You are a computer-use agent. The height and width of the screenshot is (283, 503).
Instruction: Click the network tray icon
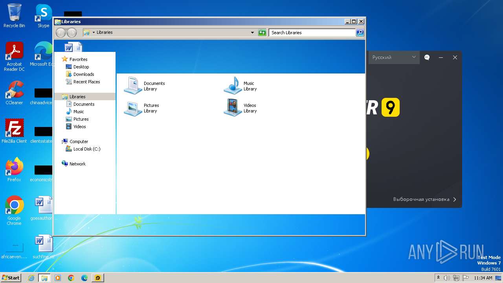click(x=456, y=278)
